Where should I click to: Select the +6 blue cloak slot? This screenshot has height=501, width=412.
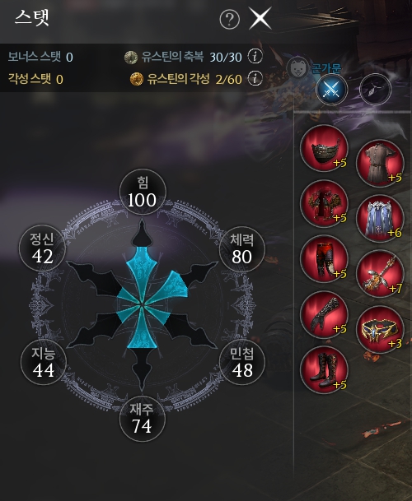(x=381, y=219)
